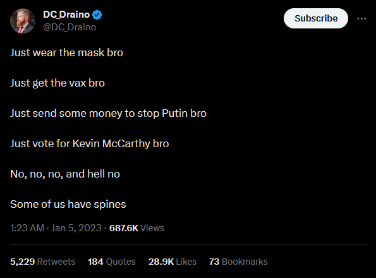Select the Kevin McCarthy line of text
Screen dimensions: 376x278
point(90,143)
